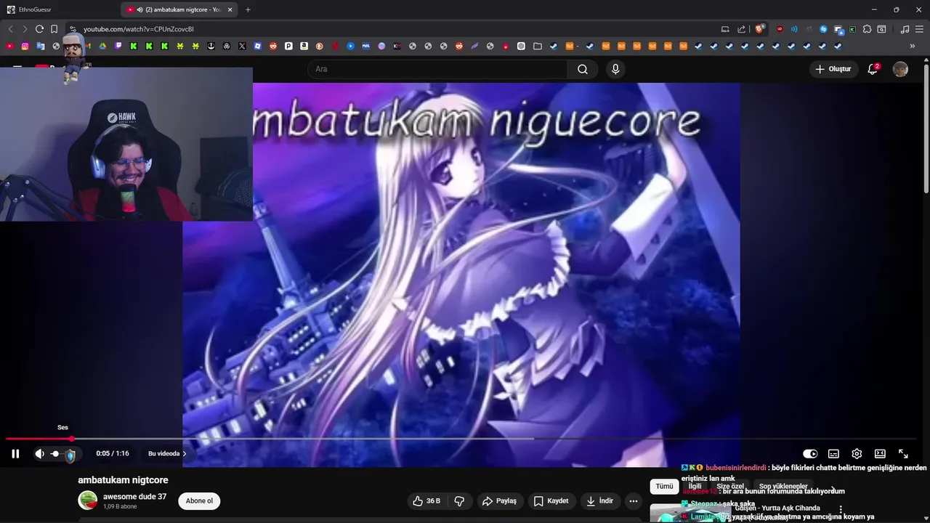
Task: Mute the tab using its audio icon
Action: pyautogui.click(x=139, y=9)
